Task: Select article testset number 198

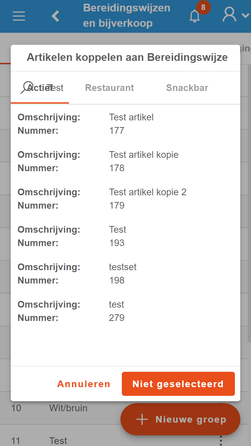Action: (x=125, y=274)
